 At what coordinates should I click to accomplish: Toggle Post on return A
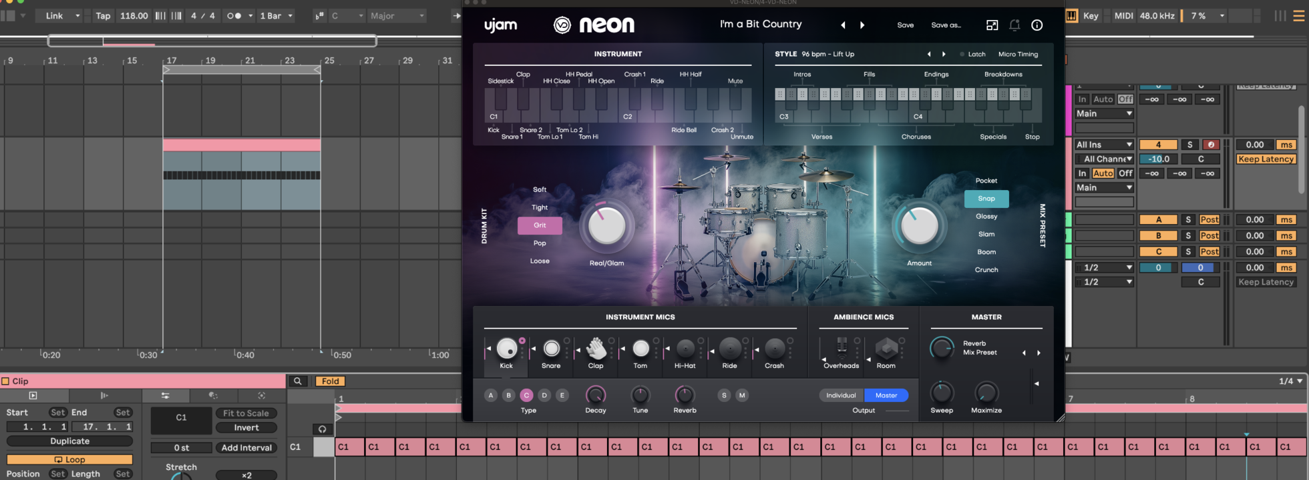(1209, 219)
